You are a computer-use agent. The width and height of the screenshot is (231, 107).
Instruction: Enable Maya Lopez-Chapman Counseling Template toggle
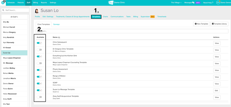39,63
